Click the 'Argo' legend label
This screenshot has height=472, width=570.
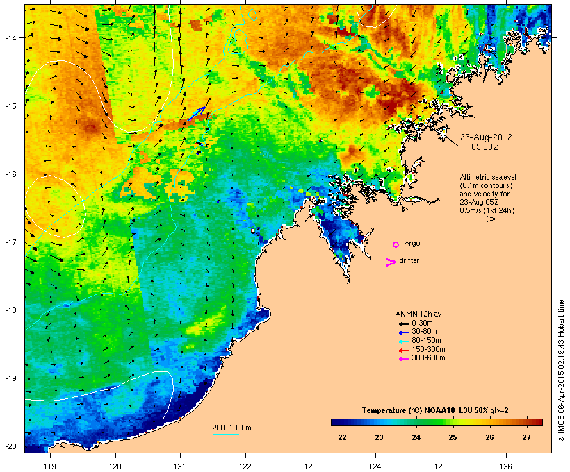point(412,243)
